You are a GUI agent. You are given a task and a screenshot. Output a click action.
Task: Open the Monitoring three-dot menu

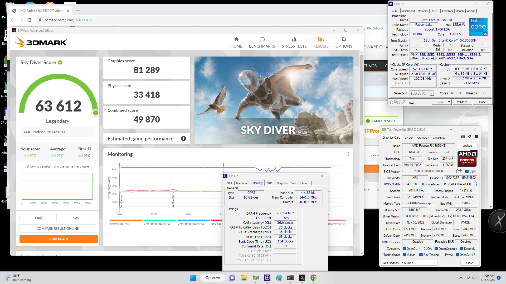coord(348,154)
